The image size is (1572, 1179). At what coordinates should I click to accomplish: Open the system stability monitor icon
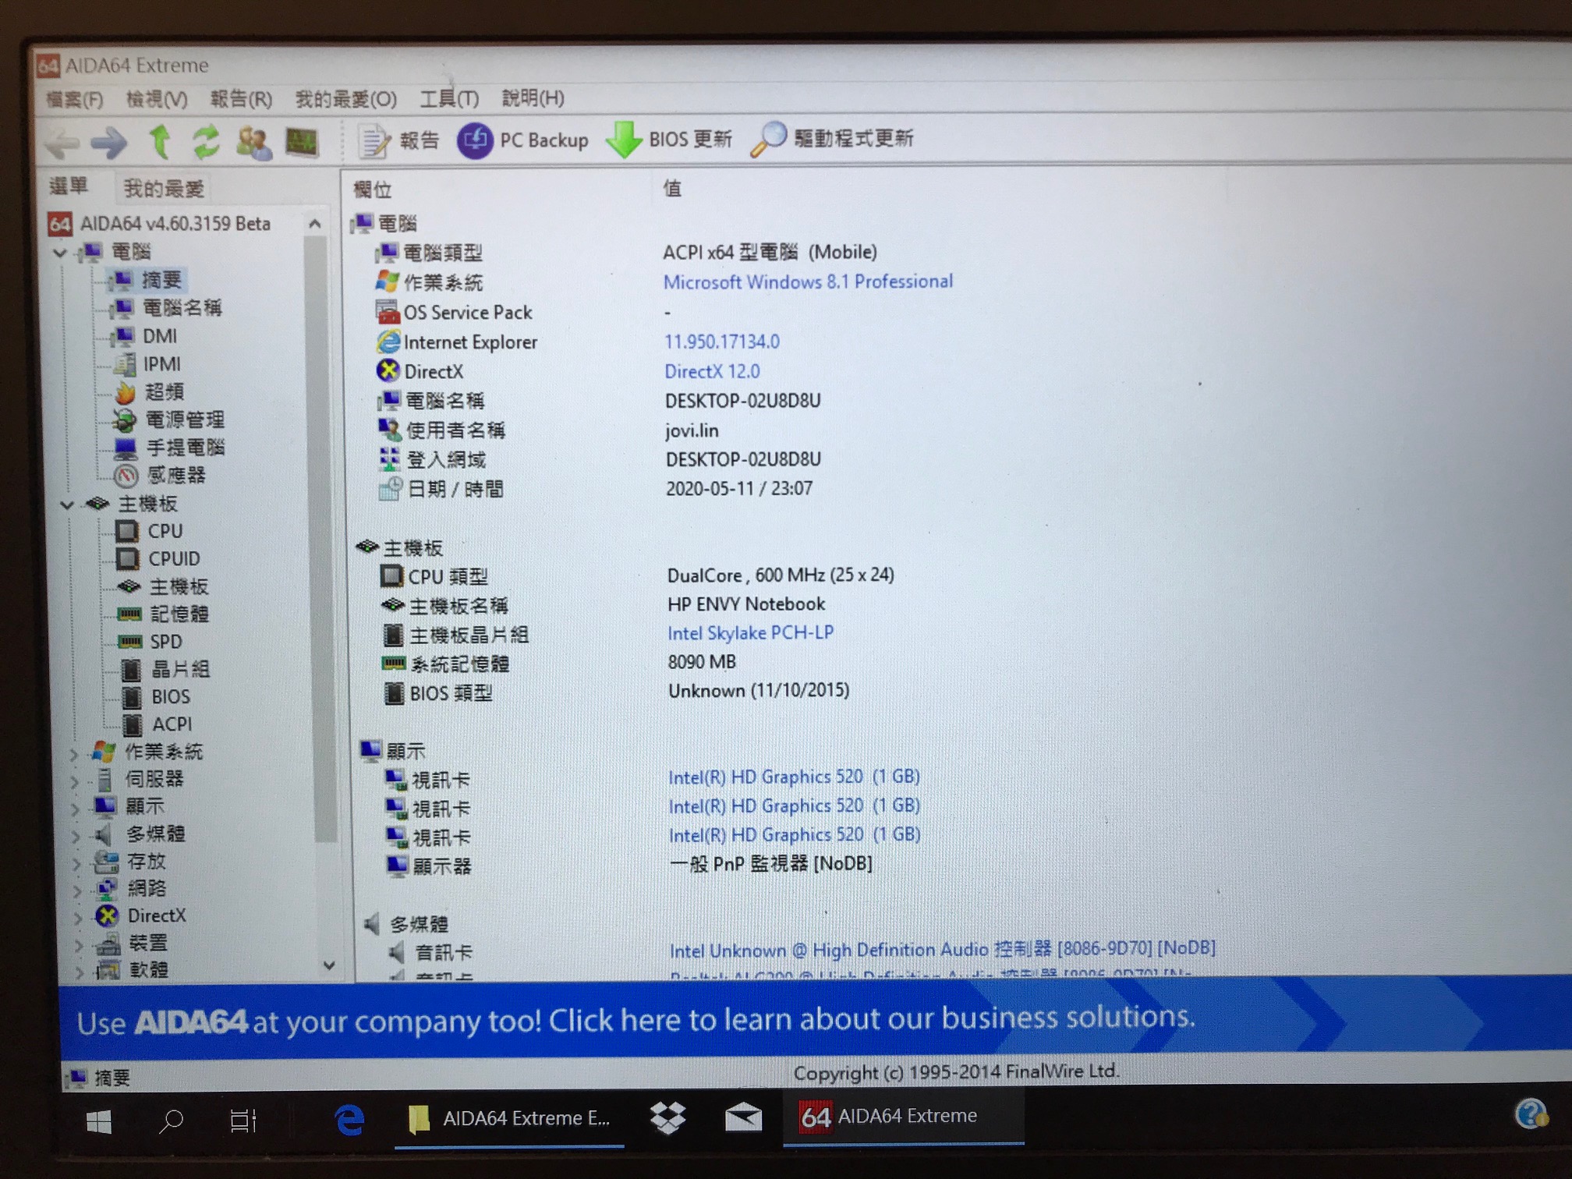(x=303, y=142)
